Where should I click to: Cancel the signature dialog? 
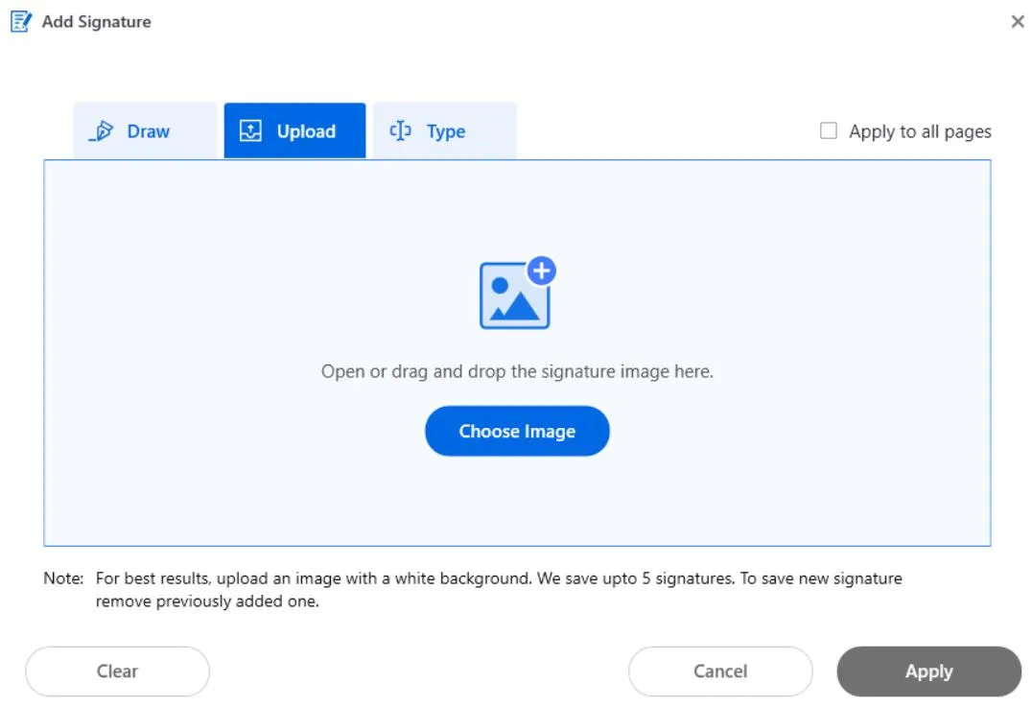click(720, 672)
